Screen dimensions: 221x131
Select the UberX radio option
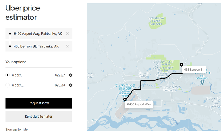pyautogui.click(x=7, y=75)
